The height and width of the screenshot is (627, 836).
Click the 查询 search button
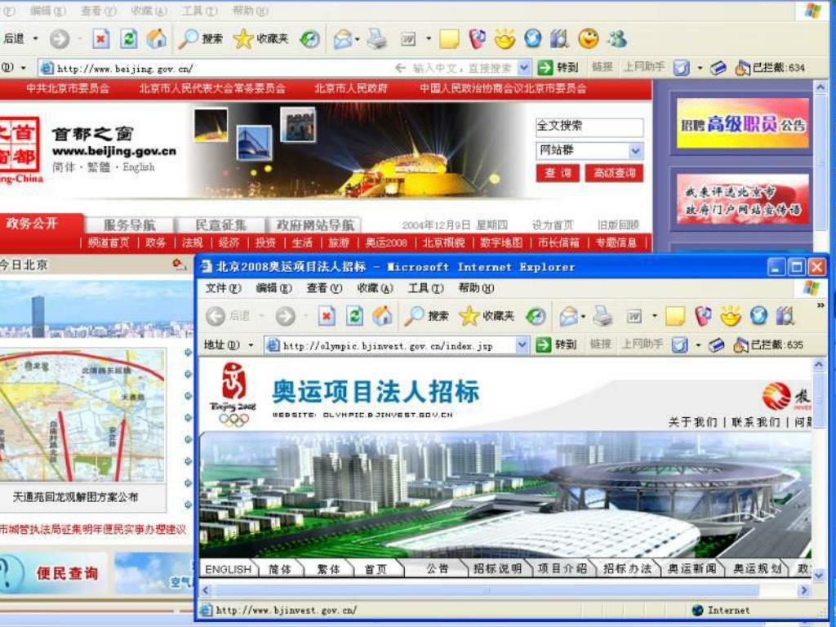[x=558, y=173]
